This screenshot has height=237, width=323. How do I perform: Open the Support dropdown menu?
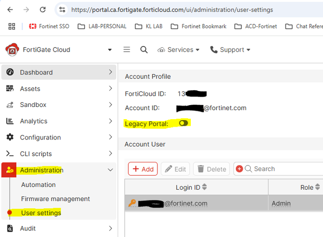(230, 50)
